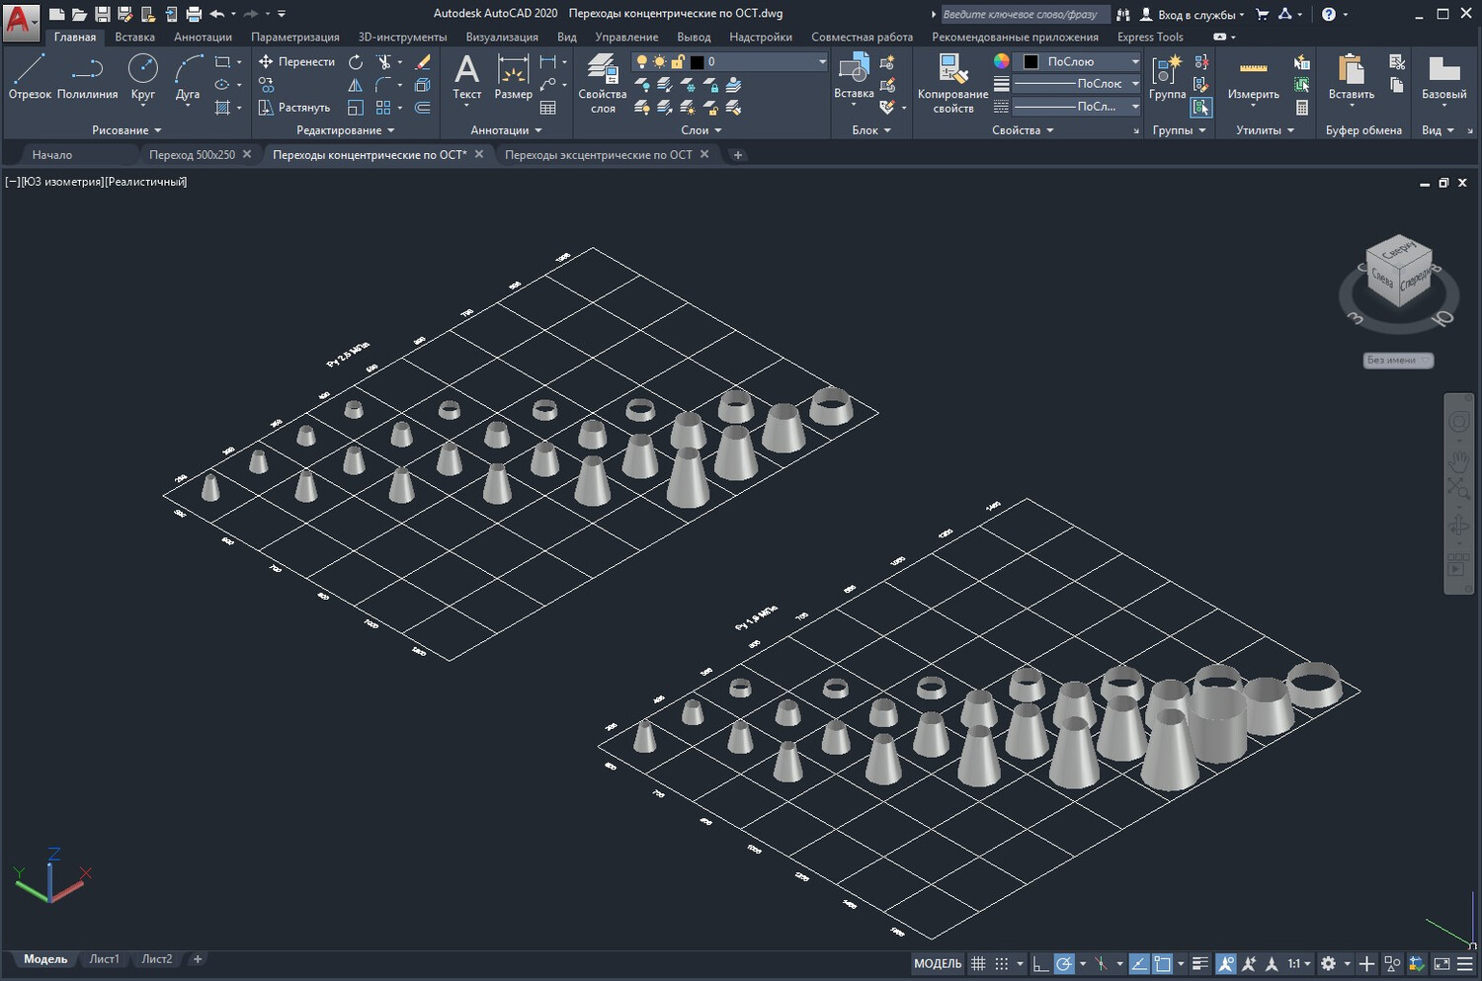Click the МОДЕЛЬ model space button
Screen dimensions: 1482x981
click(x=938, y=963)
